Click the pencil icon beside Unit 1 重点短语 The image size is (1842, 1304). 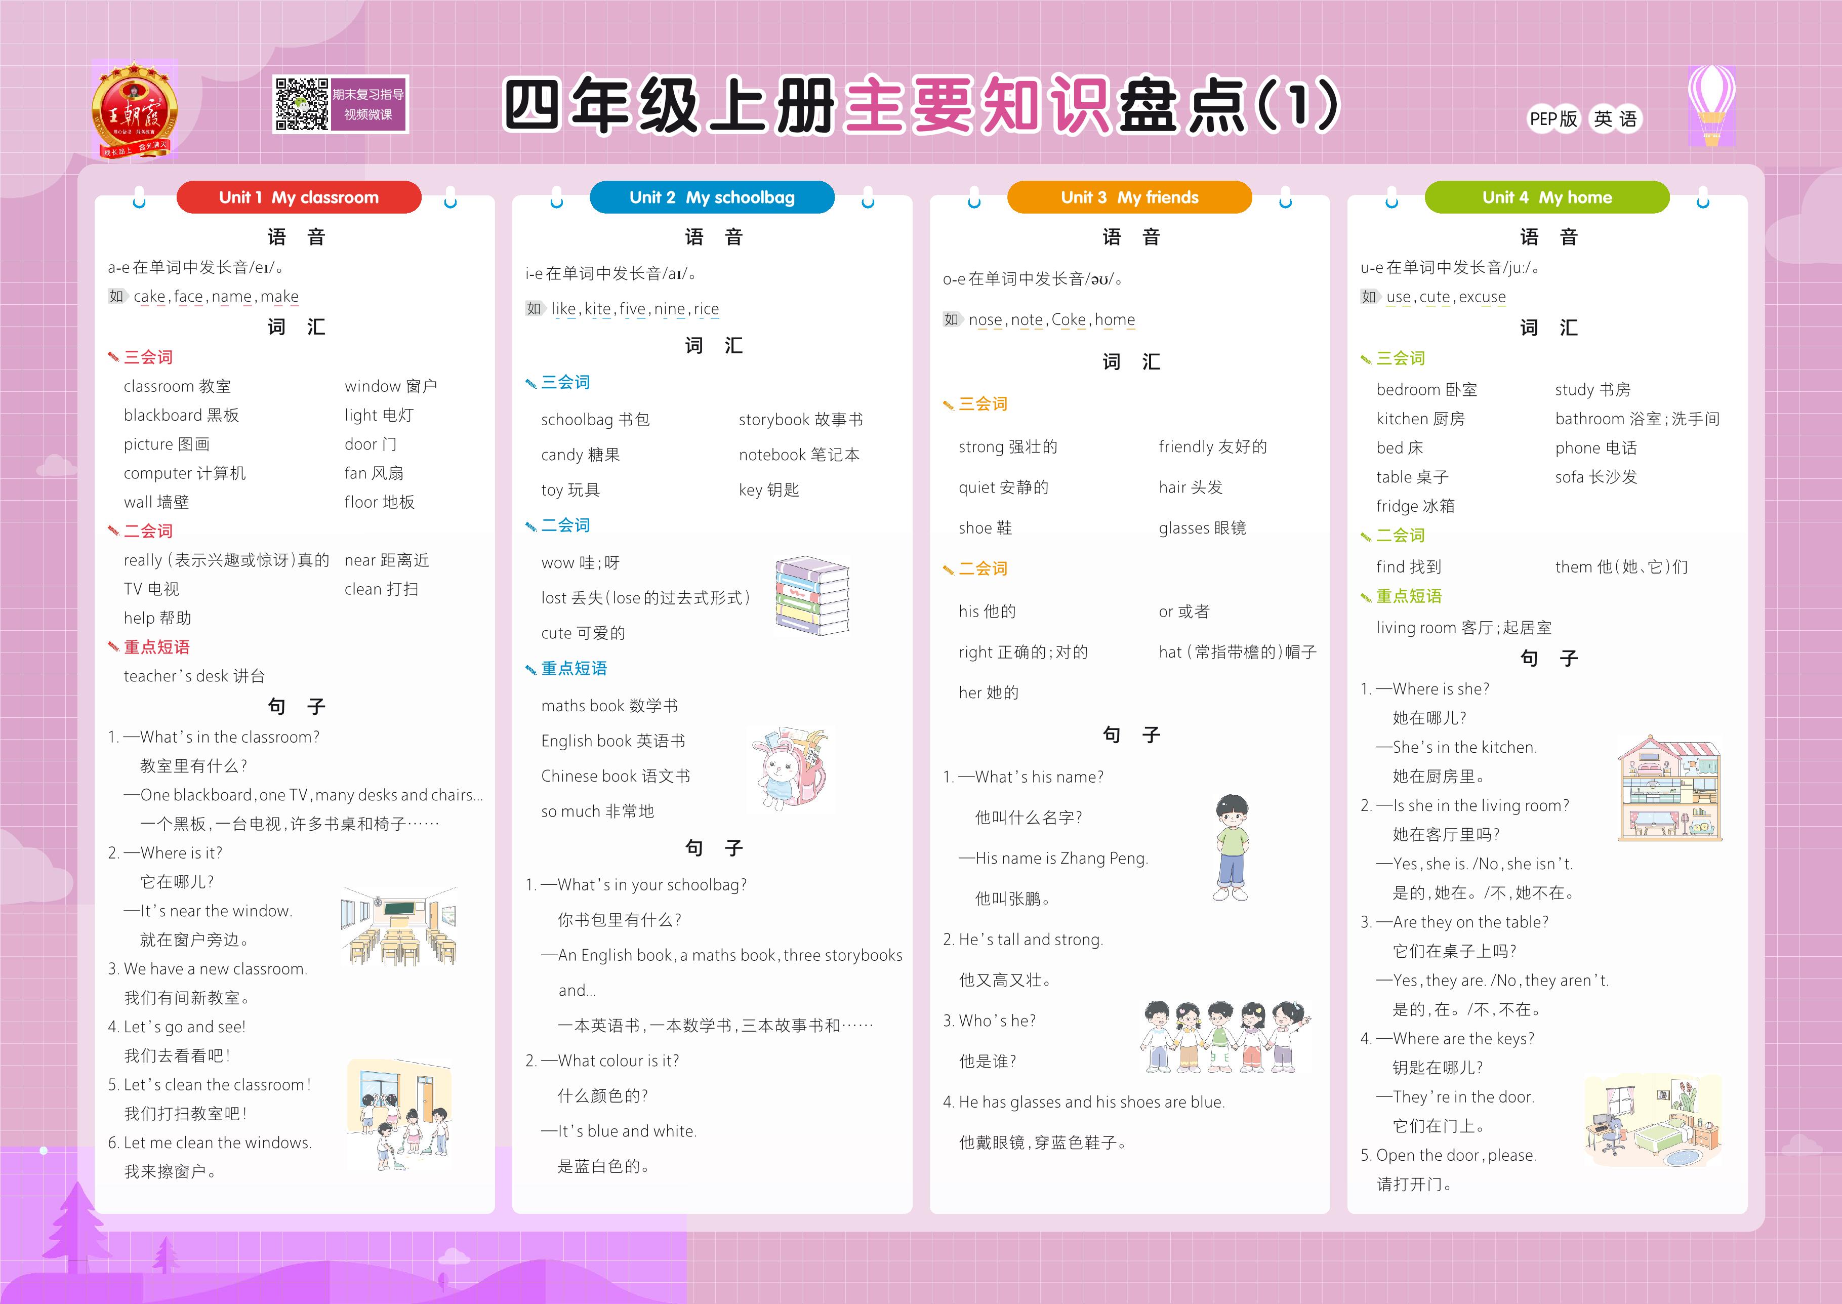click(113, 647)
